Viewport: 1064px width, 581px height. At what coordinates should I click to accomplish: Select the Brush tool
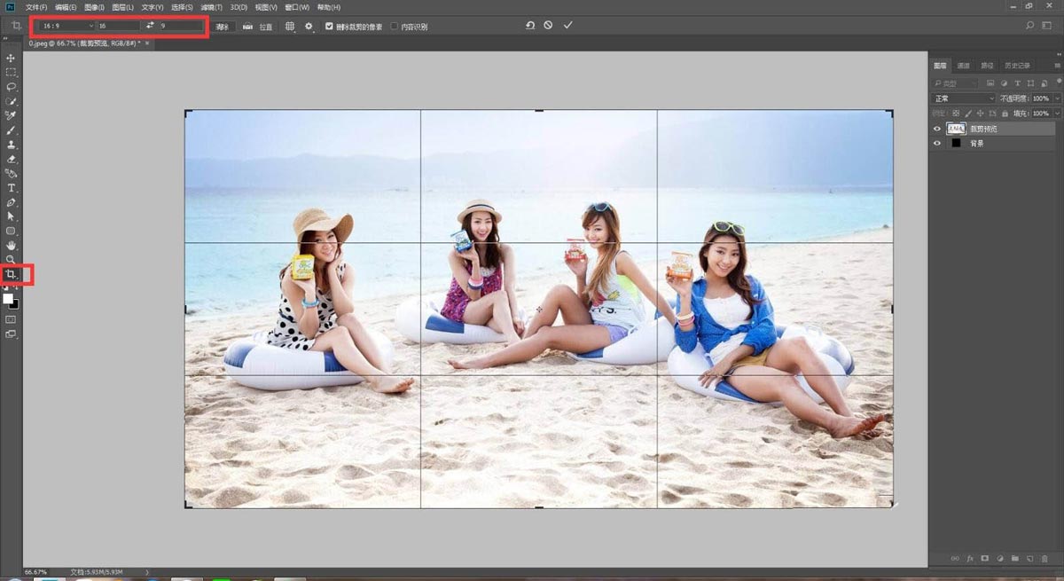11,130
